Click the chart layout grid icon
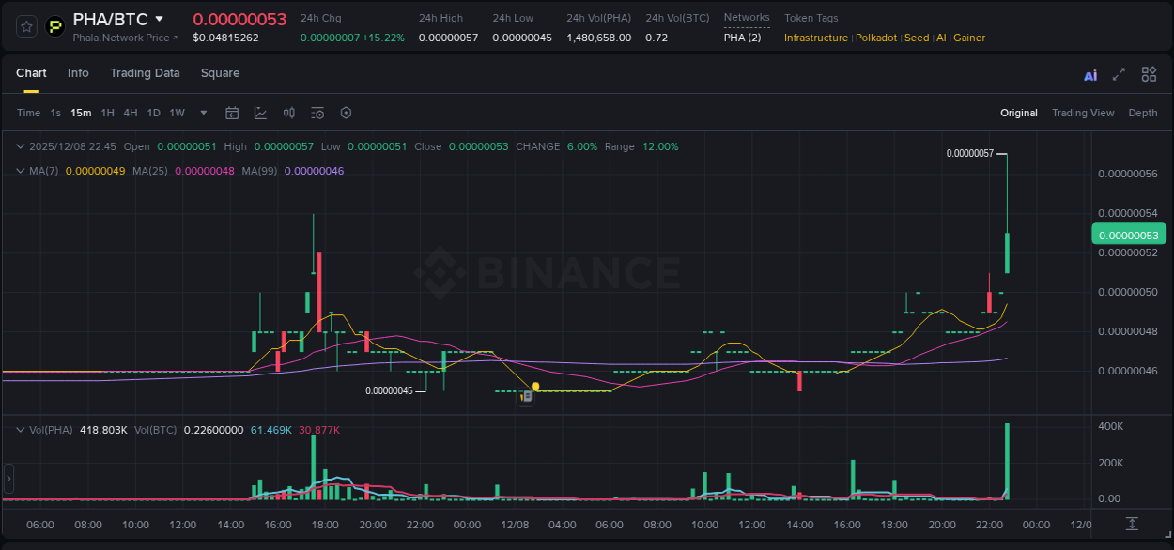The image size is (1174, 550). click(x=1149, y=73)
